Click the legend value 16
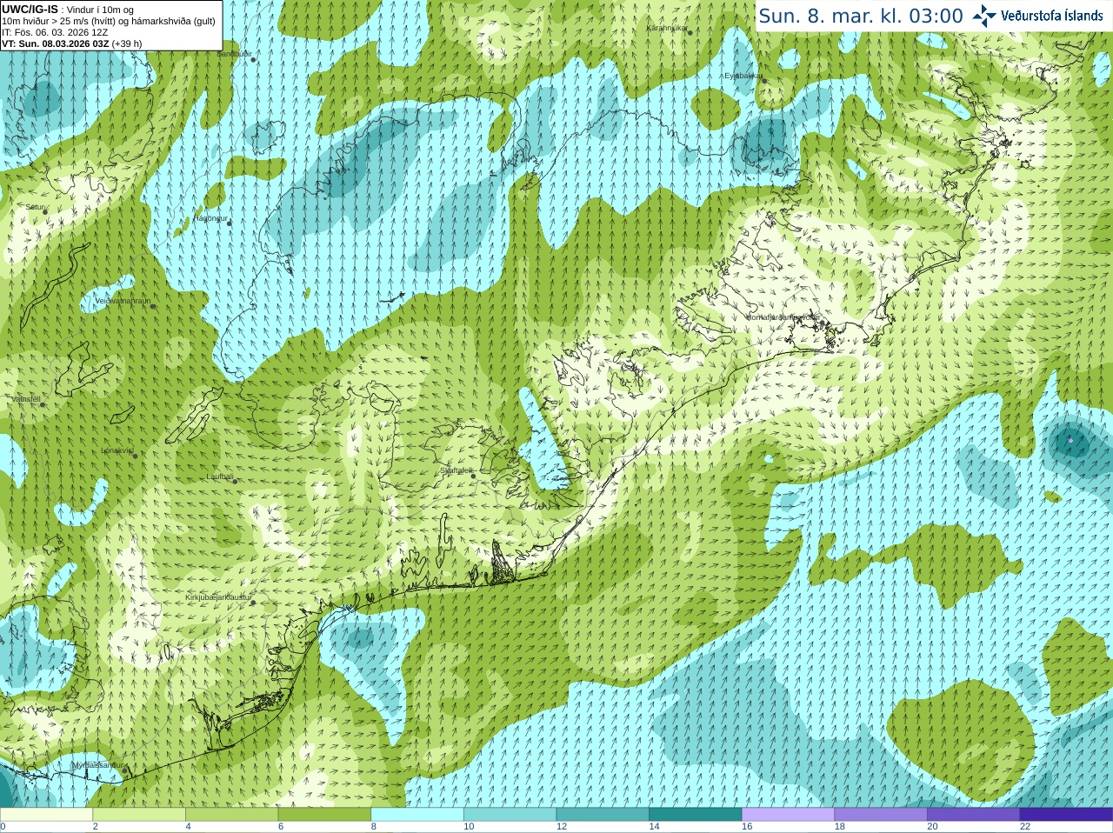The height and width of the screenshot is (833, 1113). pos(747,827)
